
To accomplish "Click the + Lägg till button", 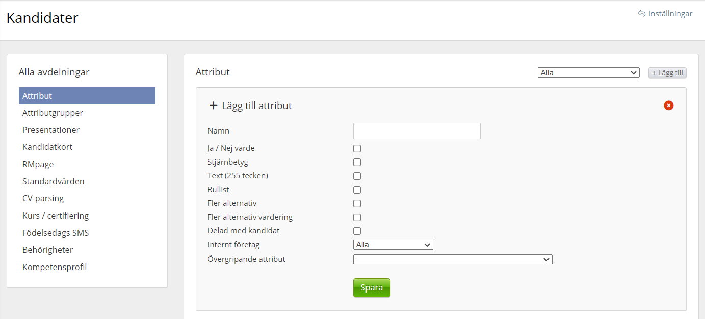I will [x=667, y=73].
